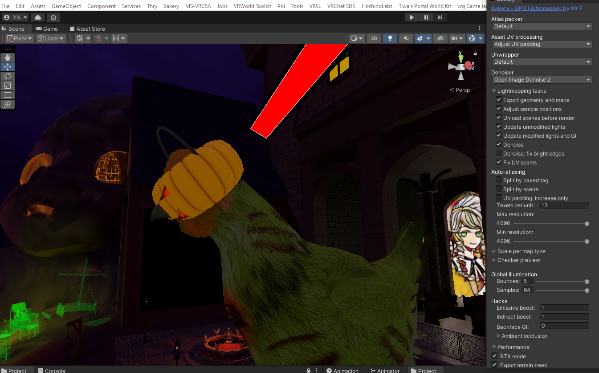Image resolution: width=599 pixels, height=373 pixels.
Task: Open the Denoiser dropdown
Action: [542, 80]
